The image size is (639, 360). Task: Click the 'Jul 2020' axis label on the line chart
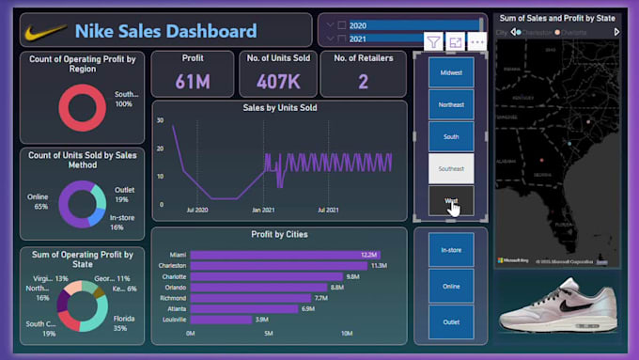(x=197, y=210)
